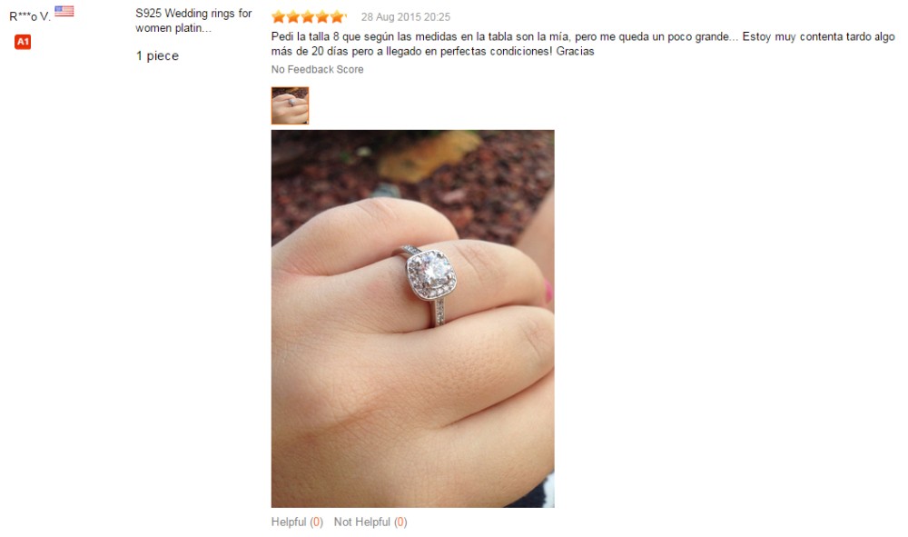Click the first gold rating star
908x537 pixels.
point(279,16)
